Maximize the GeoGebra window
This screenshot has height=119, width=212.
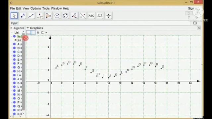coord(191,2)
